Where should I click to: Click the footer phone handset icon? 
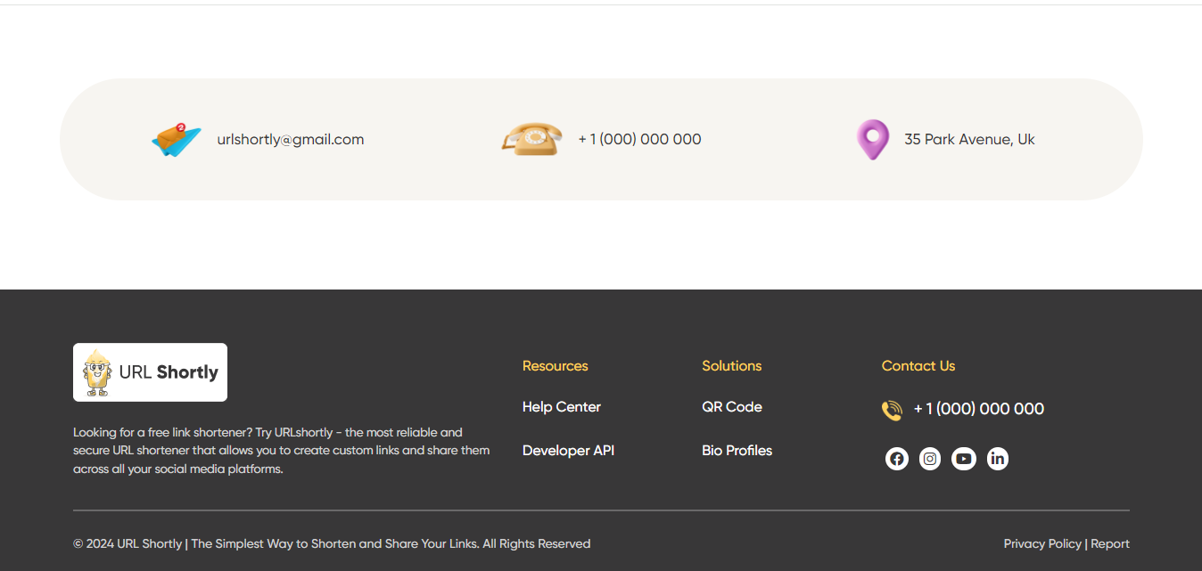(892, 410)
